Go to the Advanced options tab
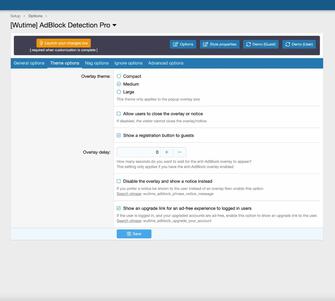Image resolution: width=335 pixels, height=301 pixels. click(165, 63)
